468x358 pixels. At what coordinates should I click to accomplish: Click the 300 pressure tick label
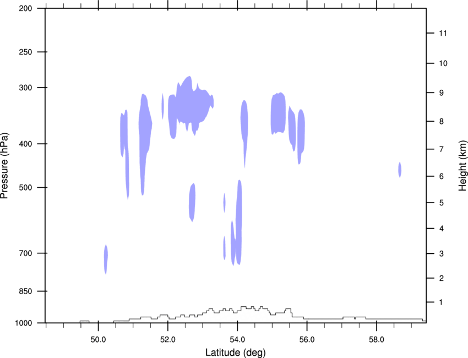click(25, 88)
